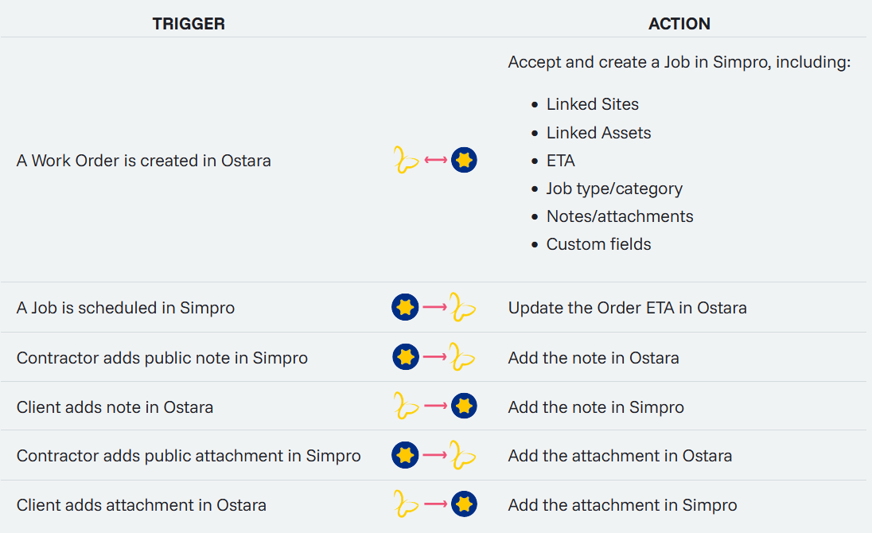Click Simpro icon beside Contractor adds public note
Image resolution: width=872 pixels, height=533 pixels.
[x=405, y=357]
